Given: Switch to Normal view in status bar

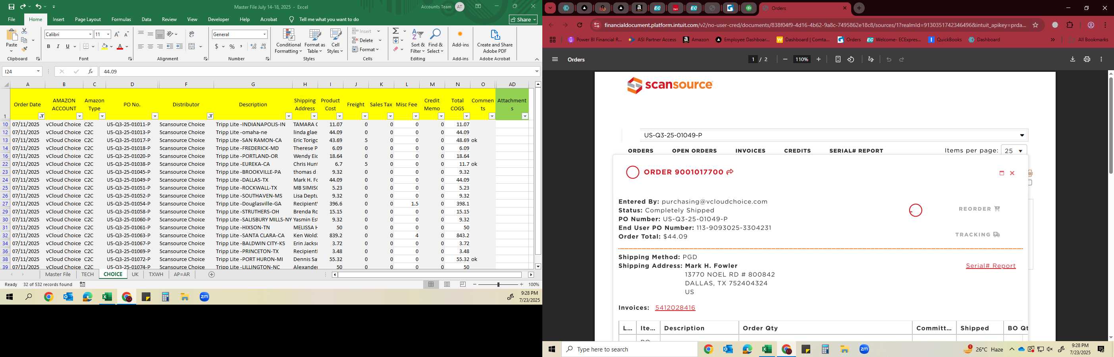Looking at the screenshot, I should click(431, 284).
